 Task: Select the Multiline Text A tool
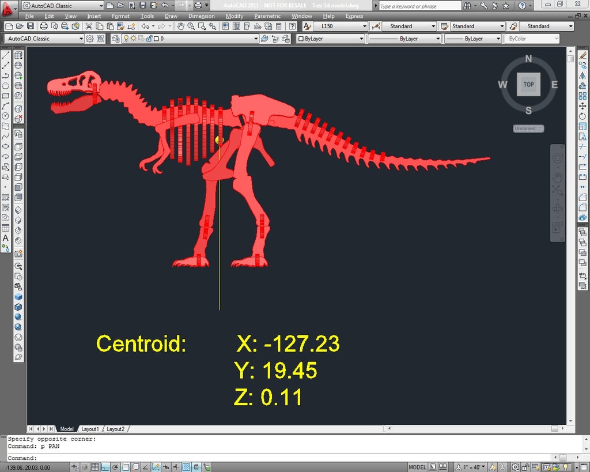tap(5, 238)
